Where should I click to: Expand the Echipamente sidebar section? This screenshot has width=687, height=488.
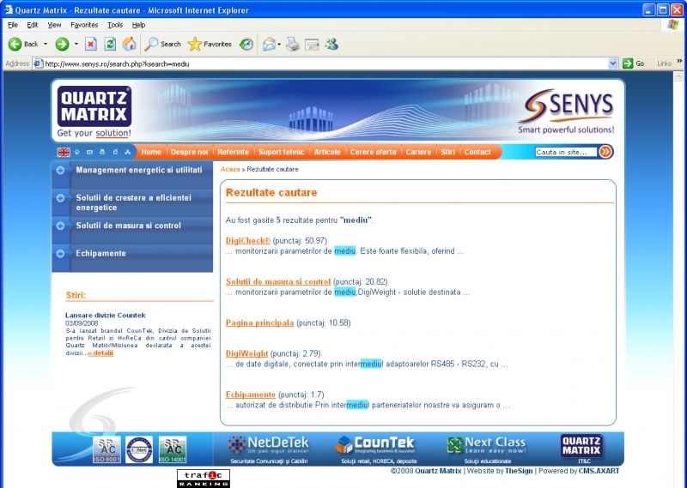(x=60, y=253)
